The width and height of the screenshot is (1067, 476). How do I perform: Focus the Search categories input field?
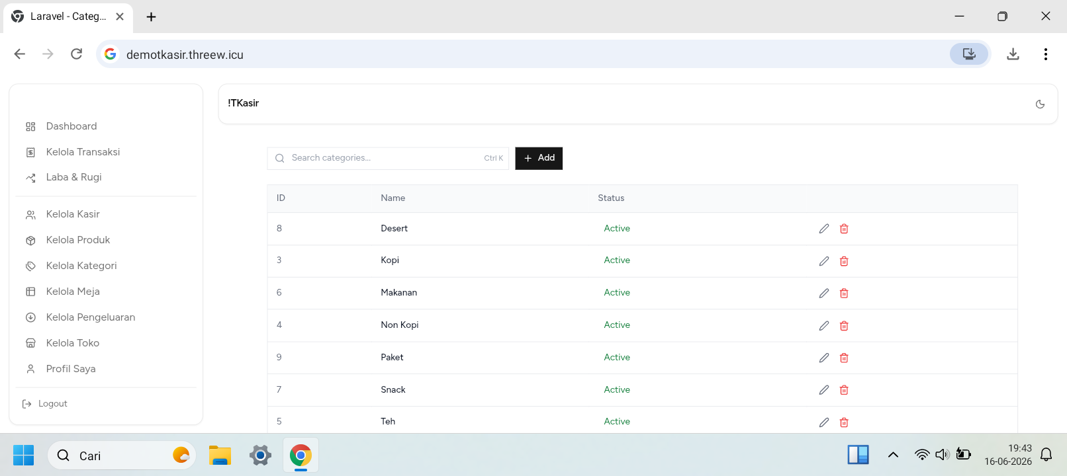click(388, 158)
